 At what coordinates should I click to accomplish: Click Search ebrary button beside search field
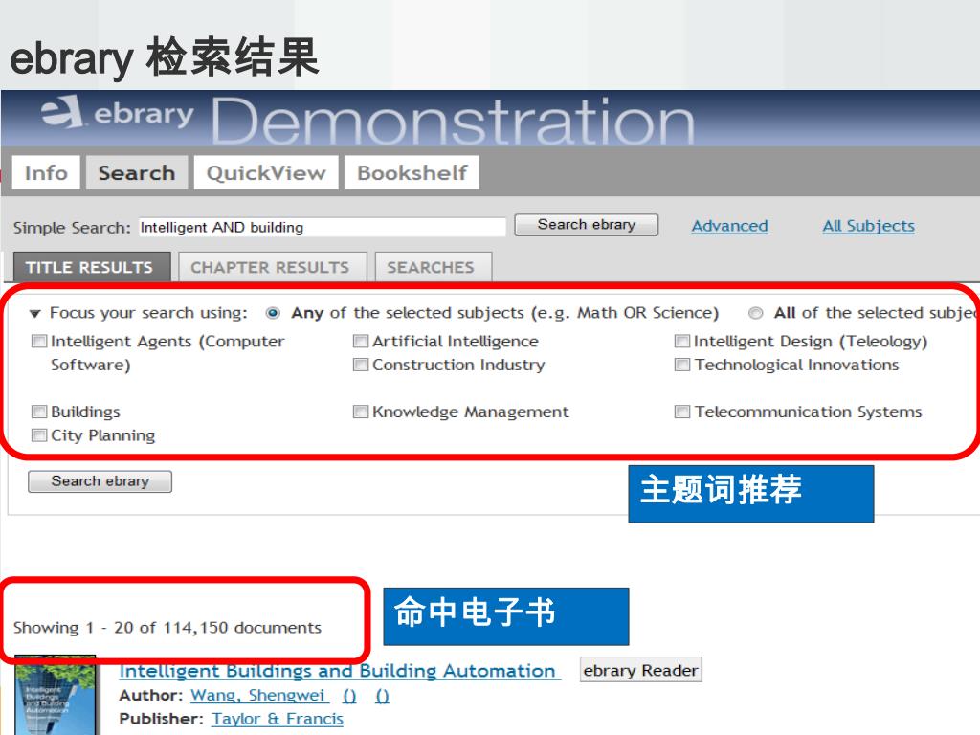587,225
